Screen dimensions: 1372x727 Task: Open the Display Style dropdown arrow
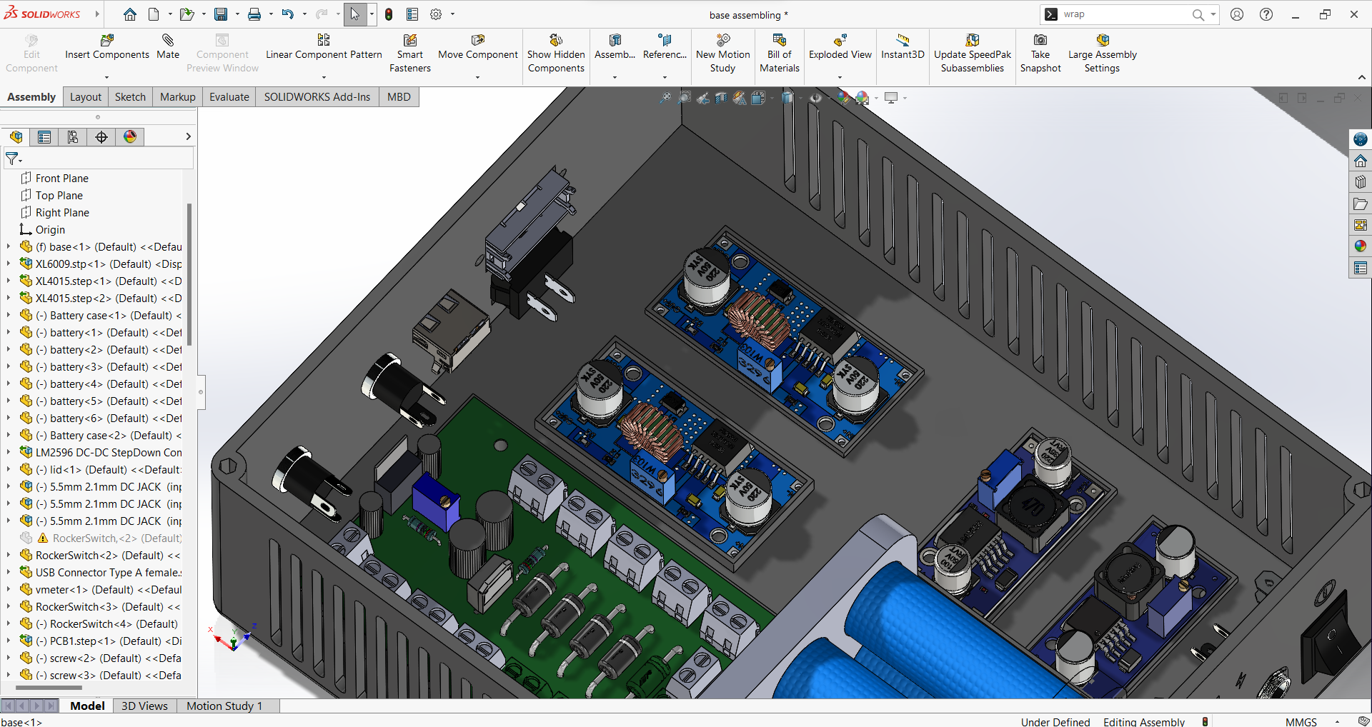(x=802, y=98)
